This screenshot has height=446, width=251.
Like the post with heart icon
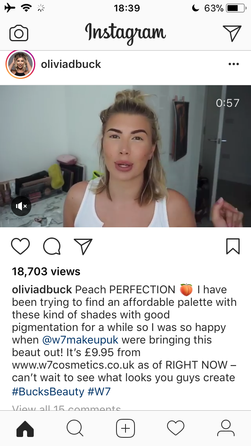tap(20, 246)
